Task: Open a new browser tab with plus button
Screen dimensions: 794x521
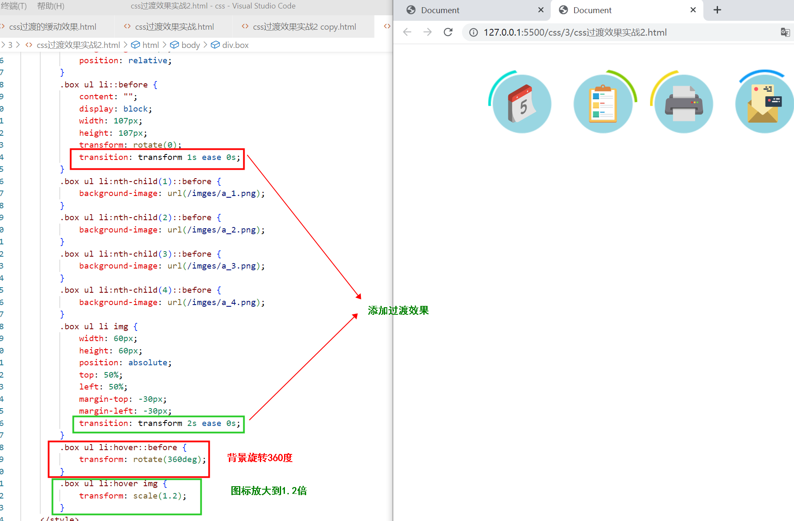Action: point(717,10)
